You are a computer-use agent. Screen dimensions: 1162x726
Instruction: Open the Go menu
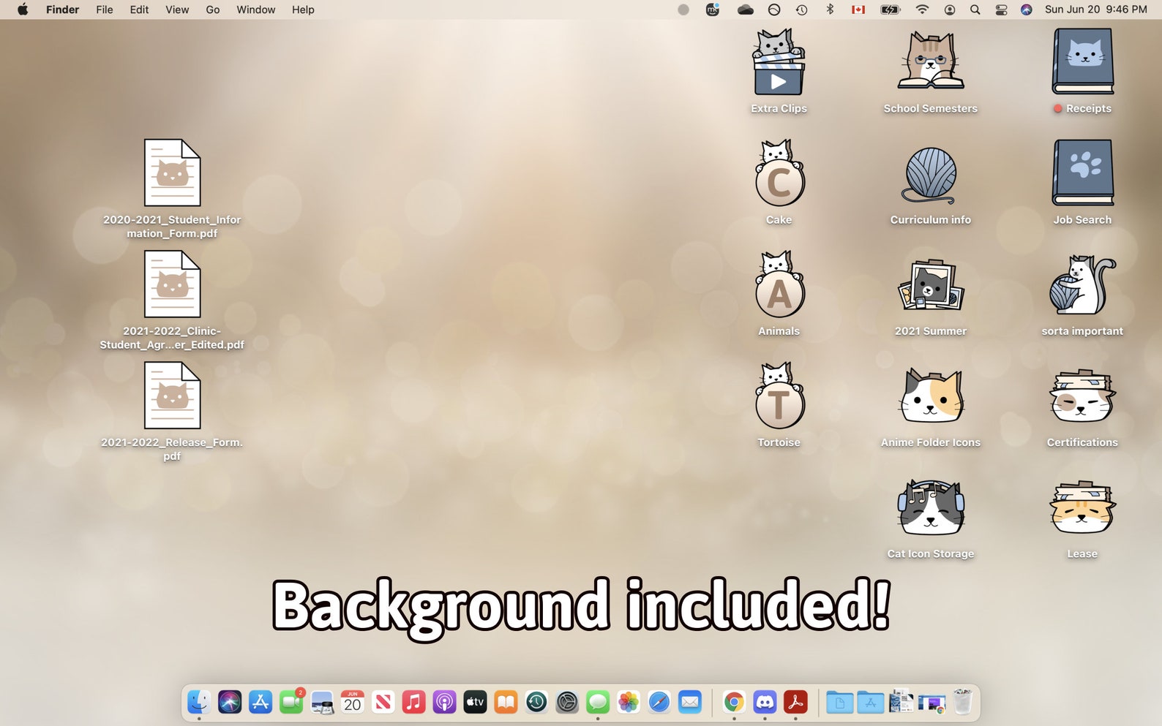pyautogui.click(x=213, y=10)
